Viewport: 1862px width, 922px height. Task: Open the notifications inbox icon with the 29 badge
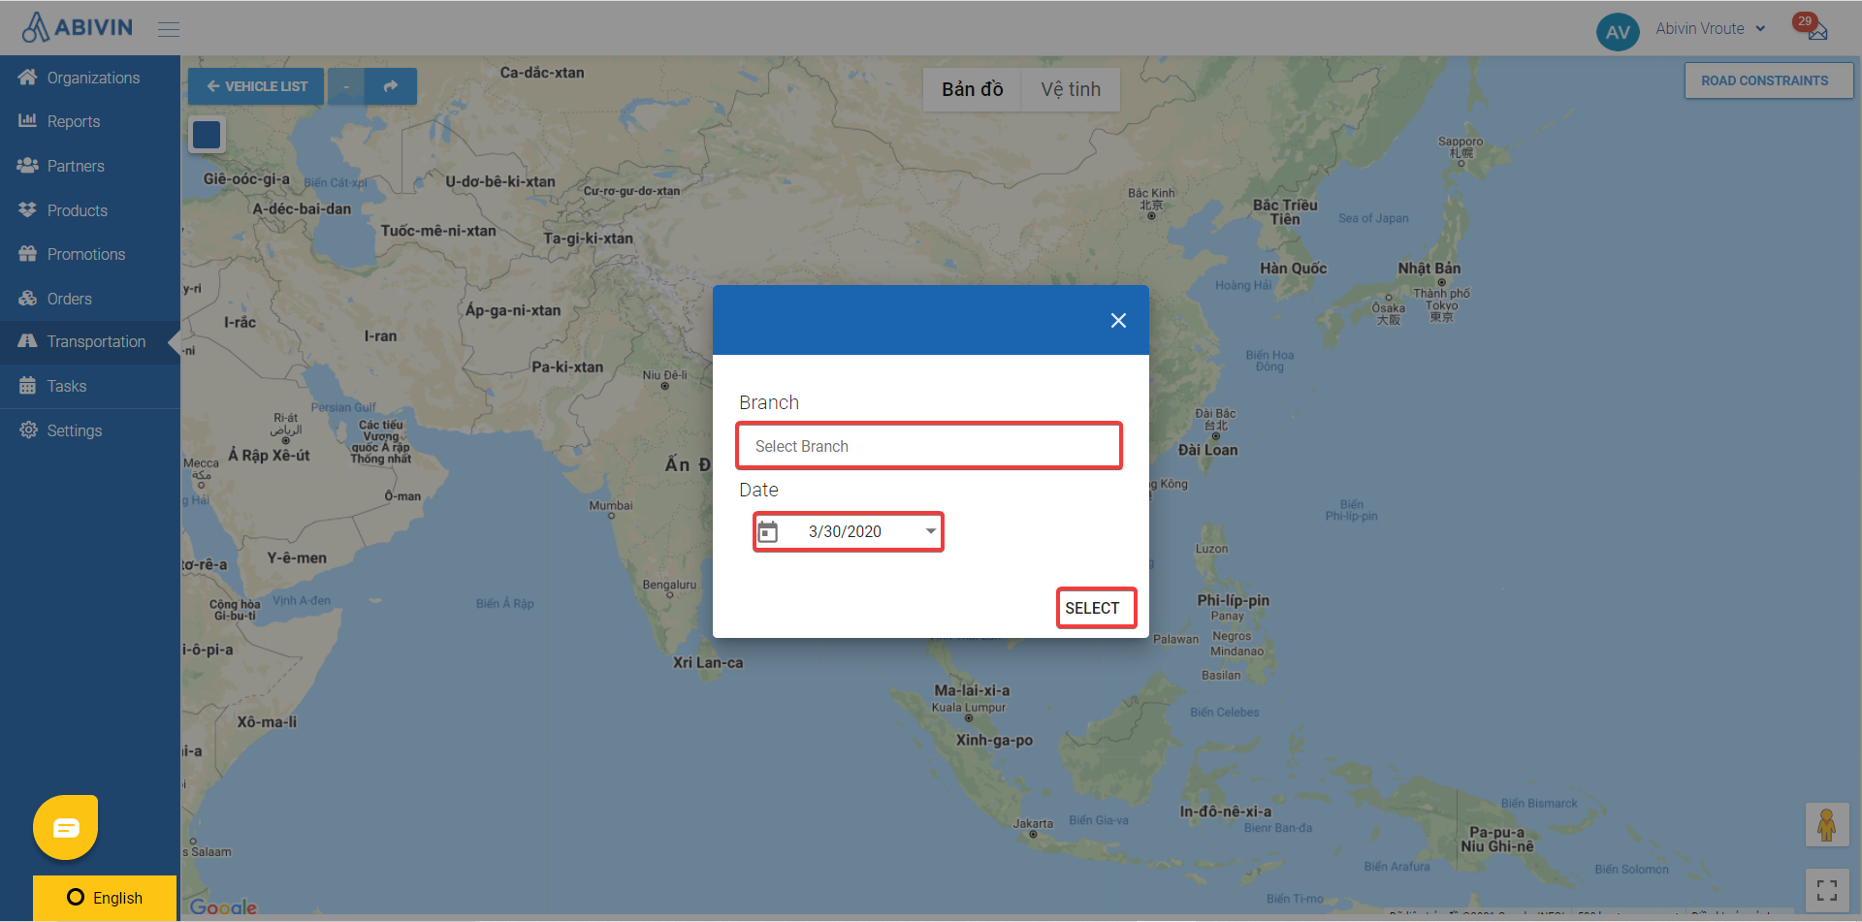pos(1816,30)
